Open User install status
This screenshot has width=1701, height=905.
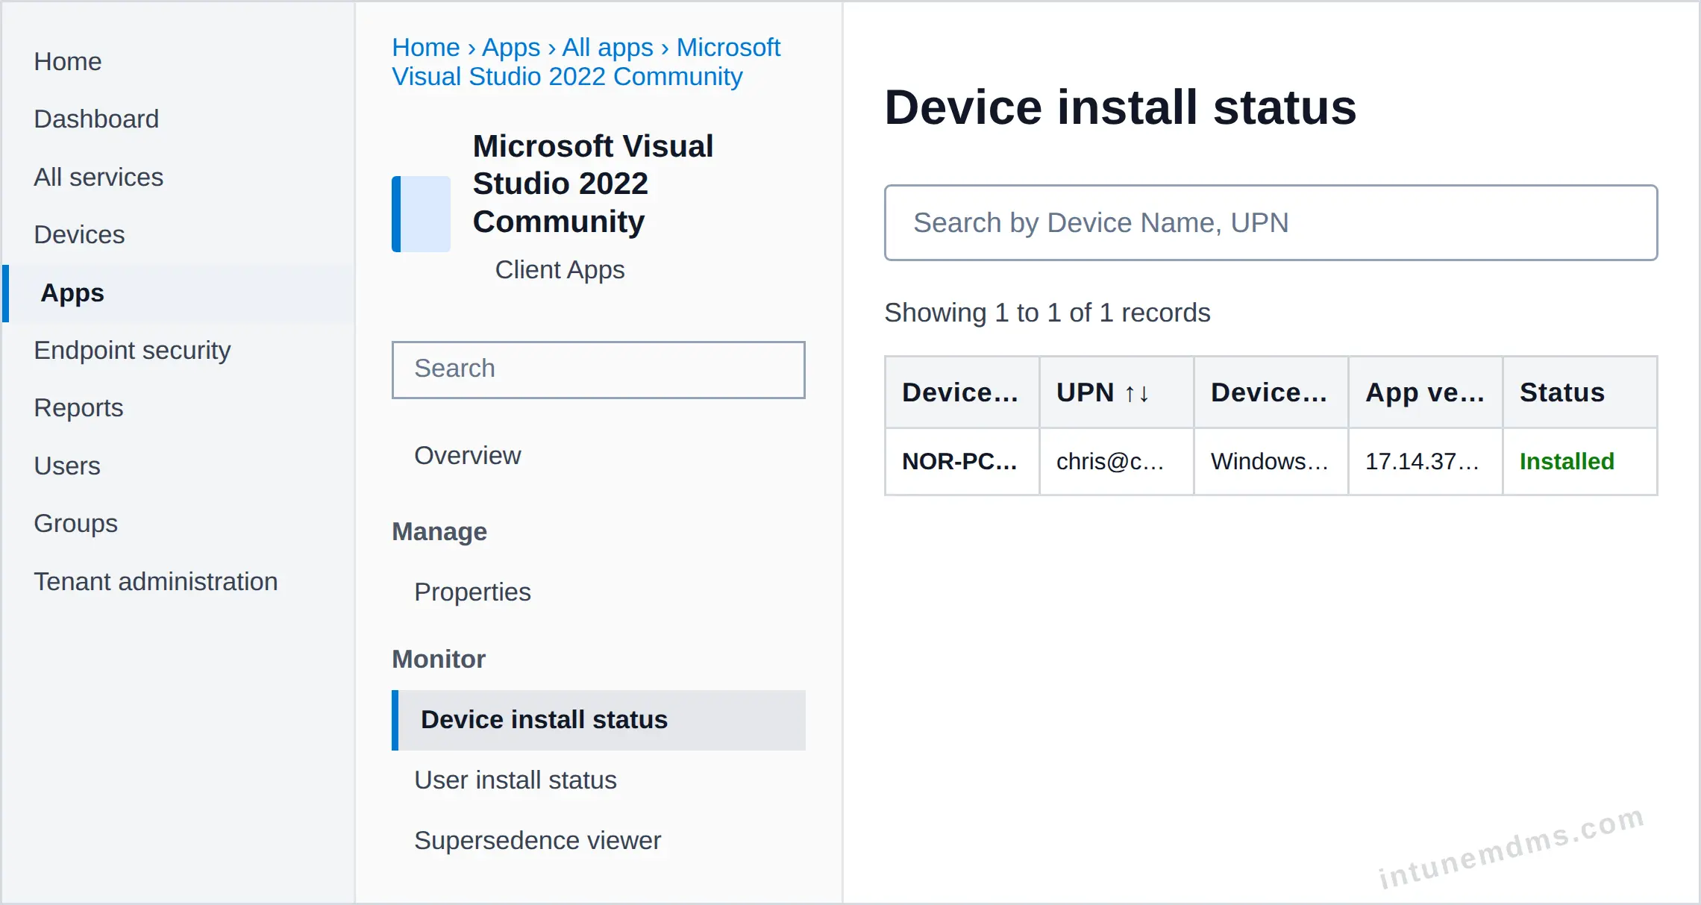(x=516, y=780)
